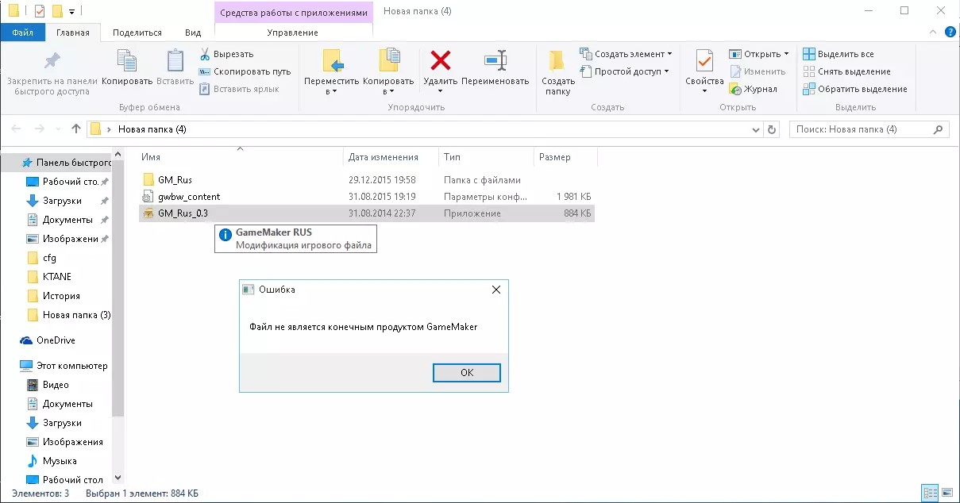This screenshot has height=503, width=960.
Task: Open recent locations dropdown arrow
Action: click(x=58, y=129)
